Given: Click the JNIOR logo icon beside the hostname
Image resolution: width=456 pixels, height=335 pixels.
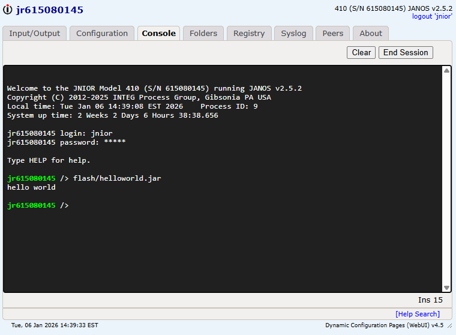Looking at the screenshot, I should [8, 10].
